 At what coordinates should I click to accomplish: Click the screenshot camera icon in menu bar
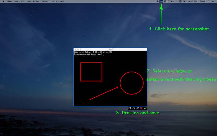click(x=161, y=2)
